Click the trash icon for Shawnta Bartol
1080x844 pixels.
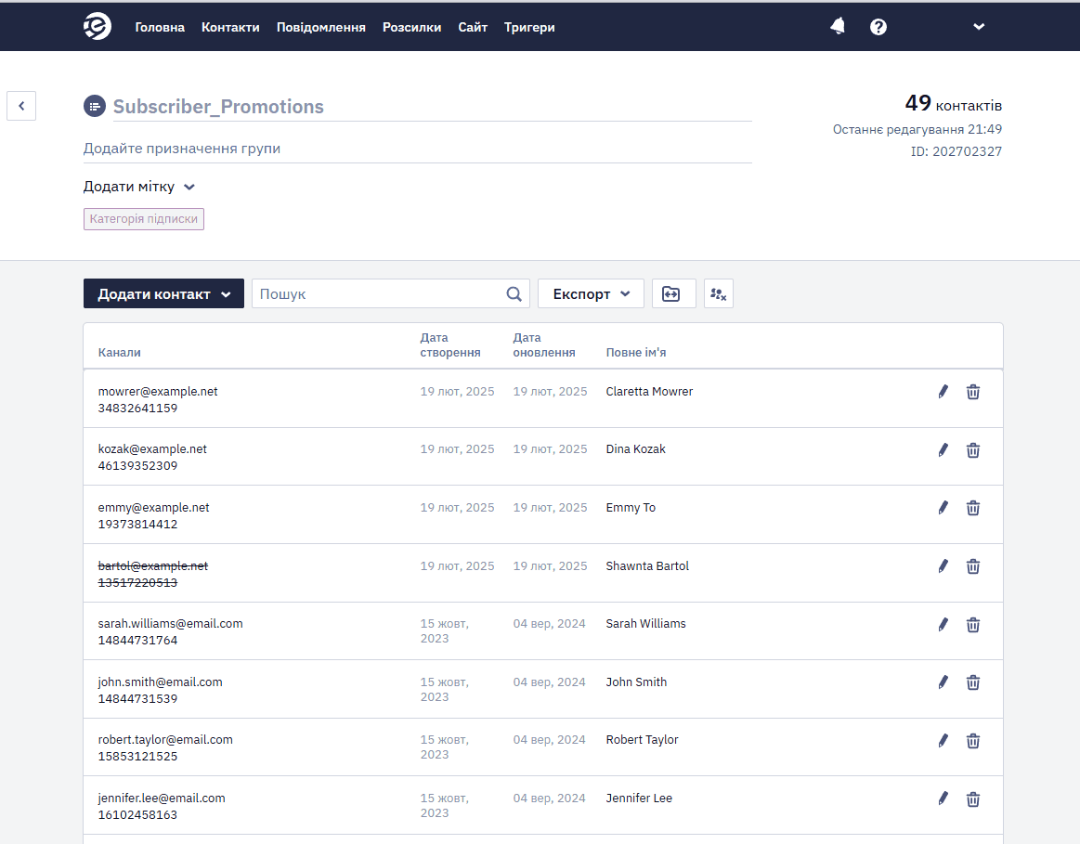point(972,566)
